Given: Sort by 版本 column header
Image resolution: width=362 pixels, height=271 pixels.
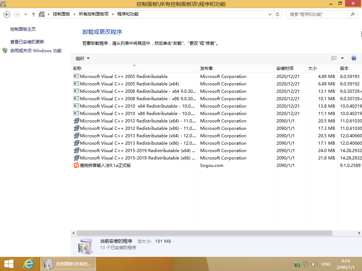Looking at the screenshot, I should [350, 68].
